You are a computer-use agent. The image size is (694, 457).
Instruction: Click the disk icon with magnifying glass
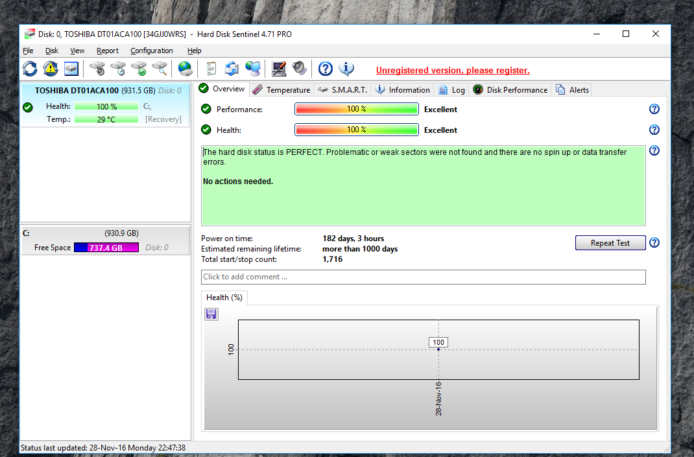click(160, 69)
